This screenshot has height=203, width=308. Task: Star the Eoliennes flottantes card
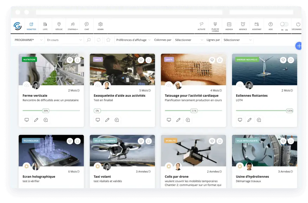[x=291, y=60]
